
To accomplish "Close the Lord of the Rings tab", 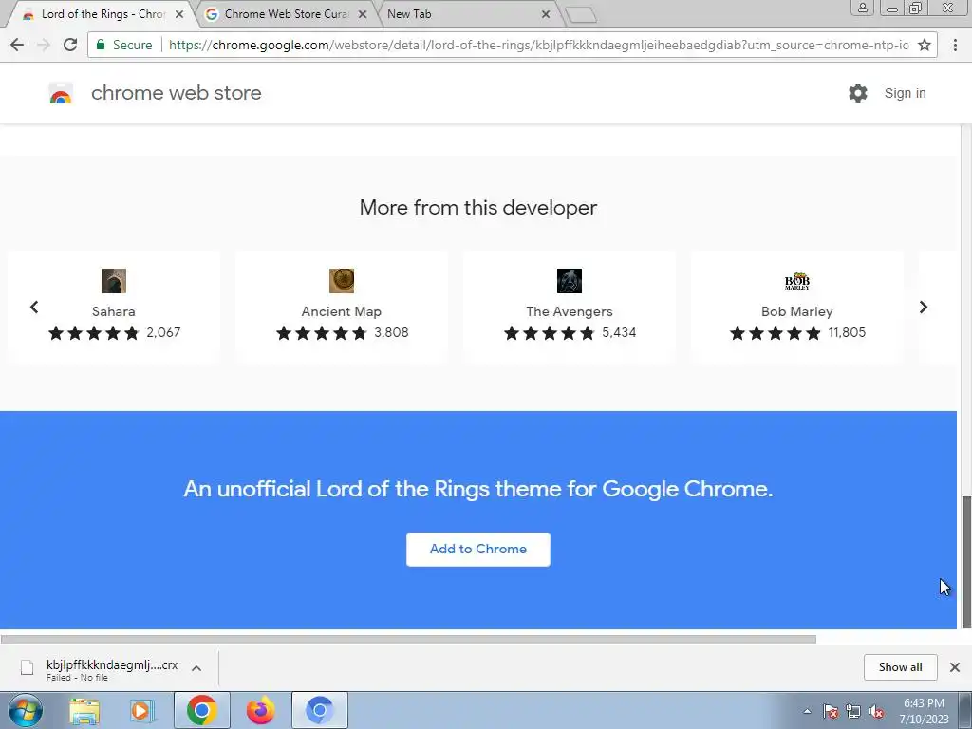I will 179,14.
